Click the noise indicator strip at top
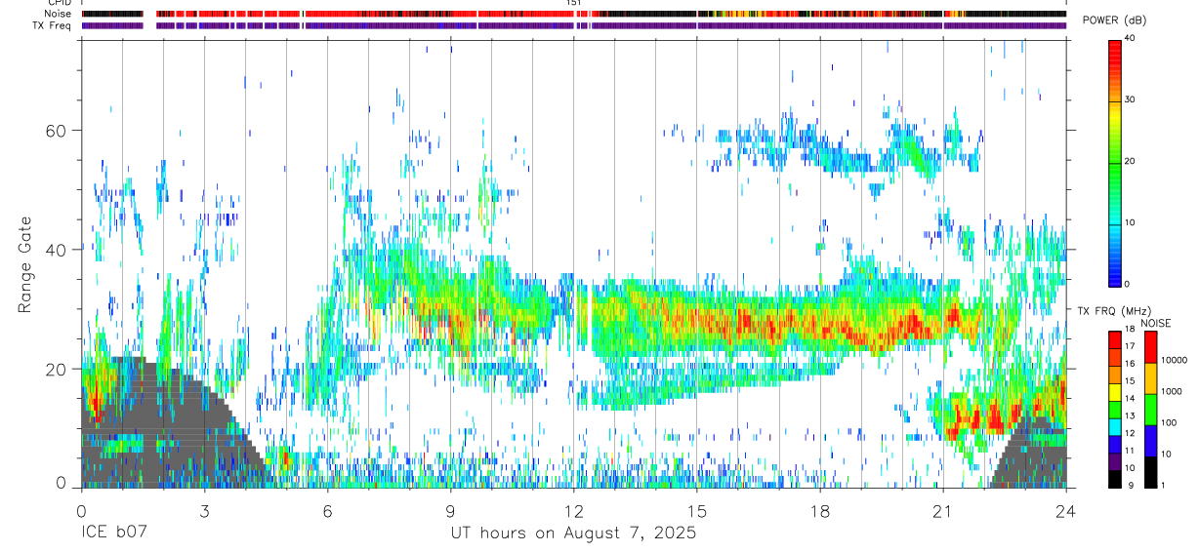This screenshot has height=553, width=1199. (x=574, y=15)
